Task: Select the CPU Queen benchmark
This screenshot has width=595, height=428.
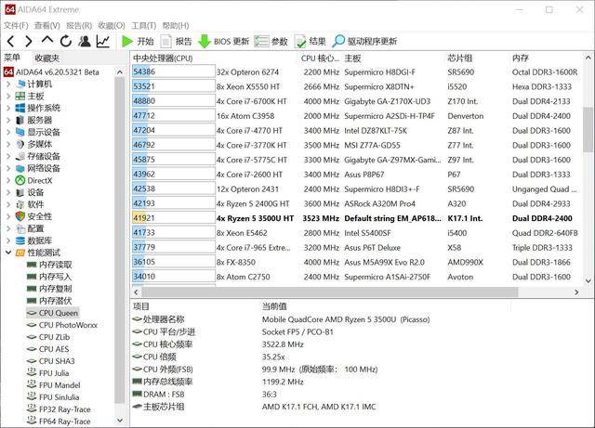Action: [53, 313]
